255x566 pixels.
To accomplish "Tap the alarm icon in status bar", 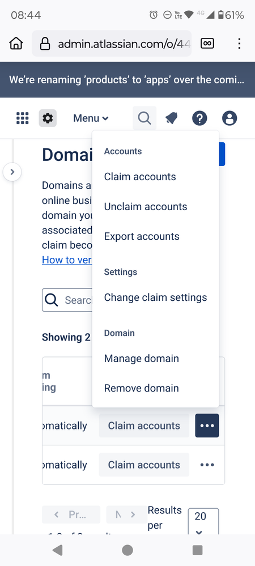I will tap(154, 15).
